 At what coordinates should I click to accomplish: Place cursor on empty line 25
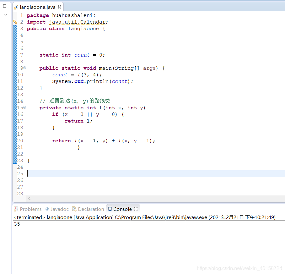pos(156,173)
